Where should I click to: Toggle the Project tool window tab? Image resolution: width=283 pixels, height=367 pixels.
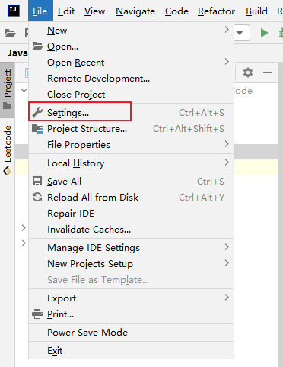(x=8, y=89)
